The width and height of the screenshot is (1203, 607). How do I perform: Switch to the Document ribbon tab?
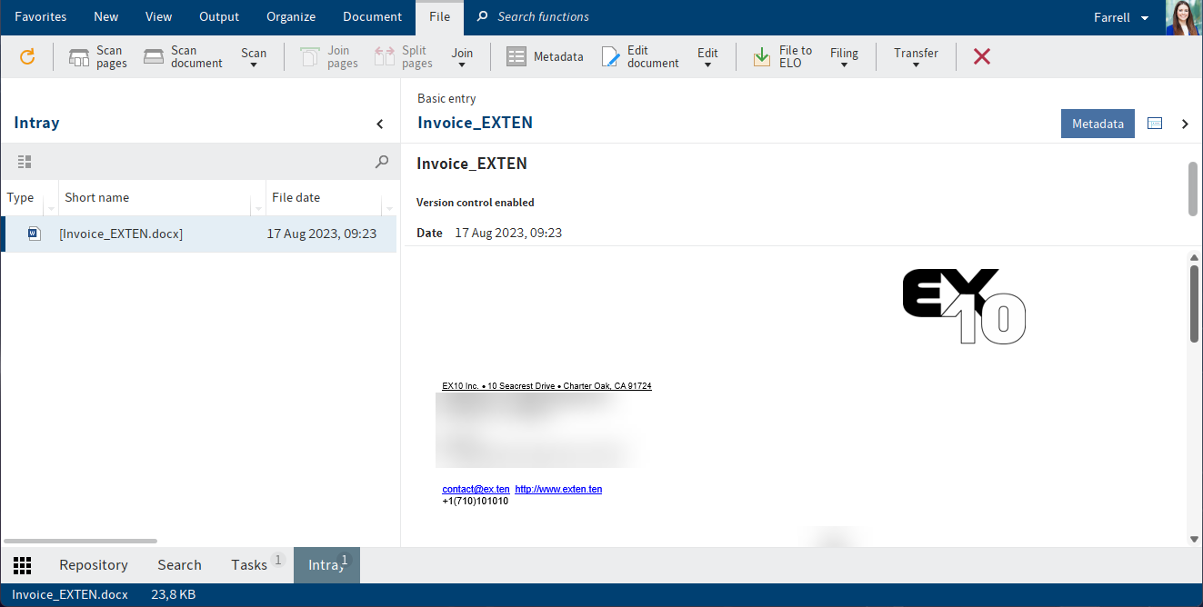pos(372,16)
